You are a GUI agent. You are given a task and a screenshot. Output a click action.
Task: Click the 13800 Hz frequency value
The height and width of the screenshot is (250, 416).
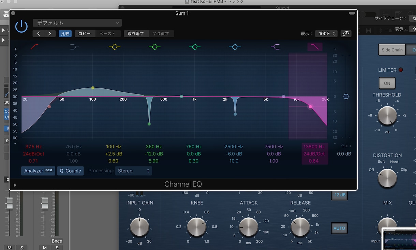(314, 147)
